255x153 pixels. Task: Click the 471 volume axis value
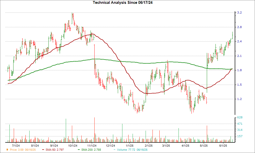point(240,124)
